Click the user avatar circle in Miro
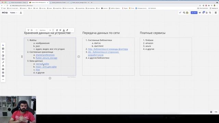Screen dimensions: 219x123 pos(187,13)
